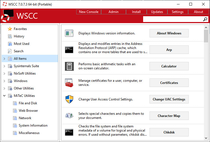Expand the Other Utilities tree node

pyautogui.click(x=4, y=88)
